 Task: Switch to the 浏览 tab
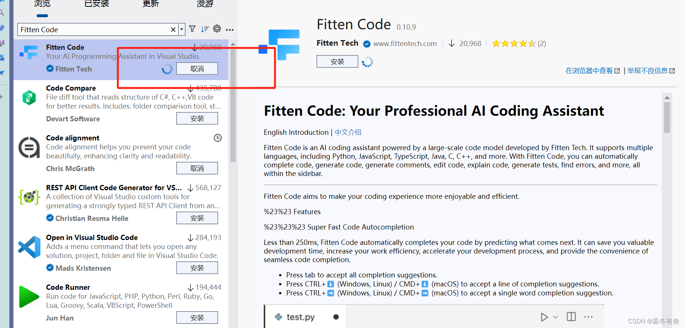click(x=42, y=4)
